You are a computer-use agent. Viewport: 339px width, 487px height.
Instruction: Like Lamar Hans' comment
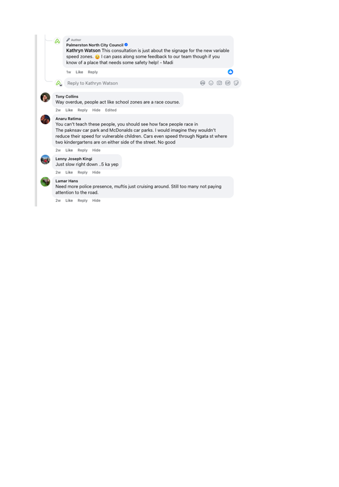[69, 201]
